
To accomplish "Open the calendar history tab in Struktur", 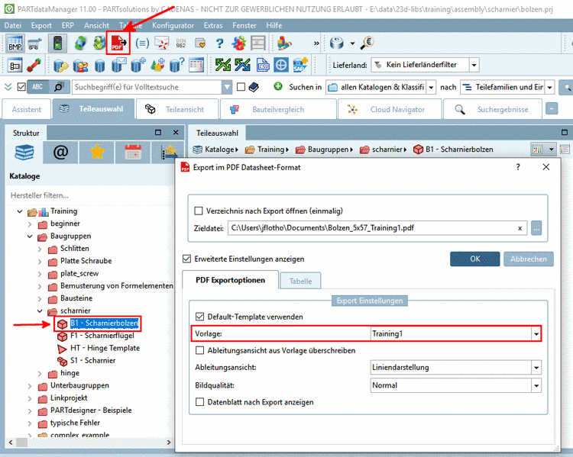I will click(133, 153).
